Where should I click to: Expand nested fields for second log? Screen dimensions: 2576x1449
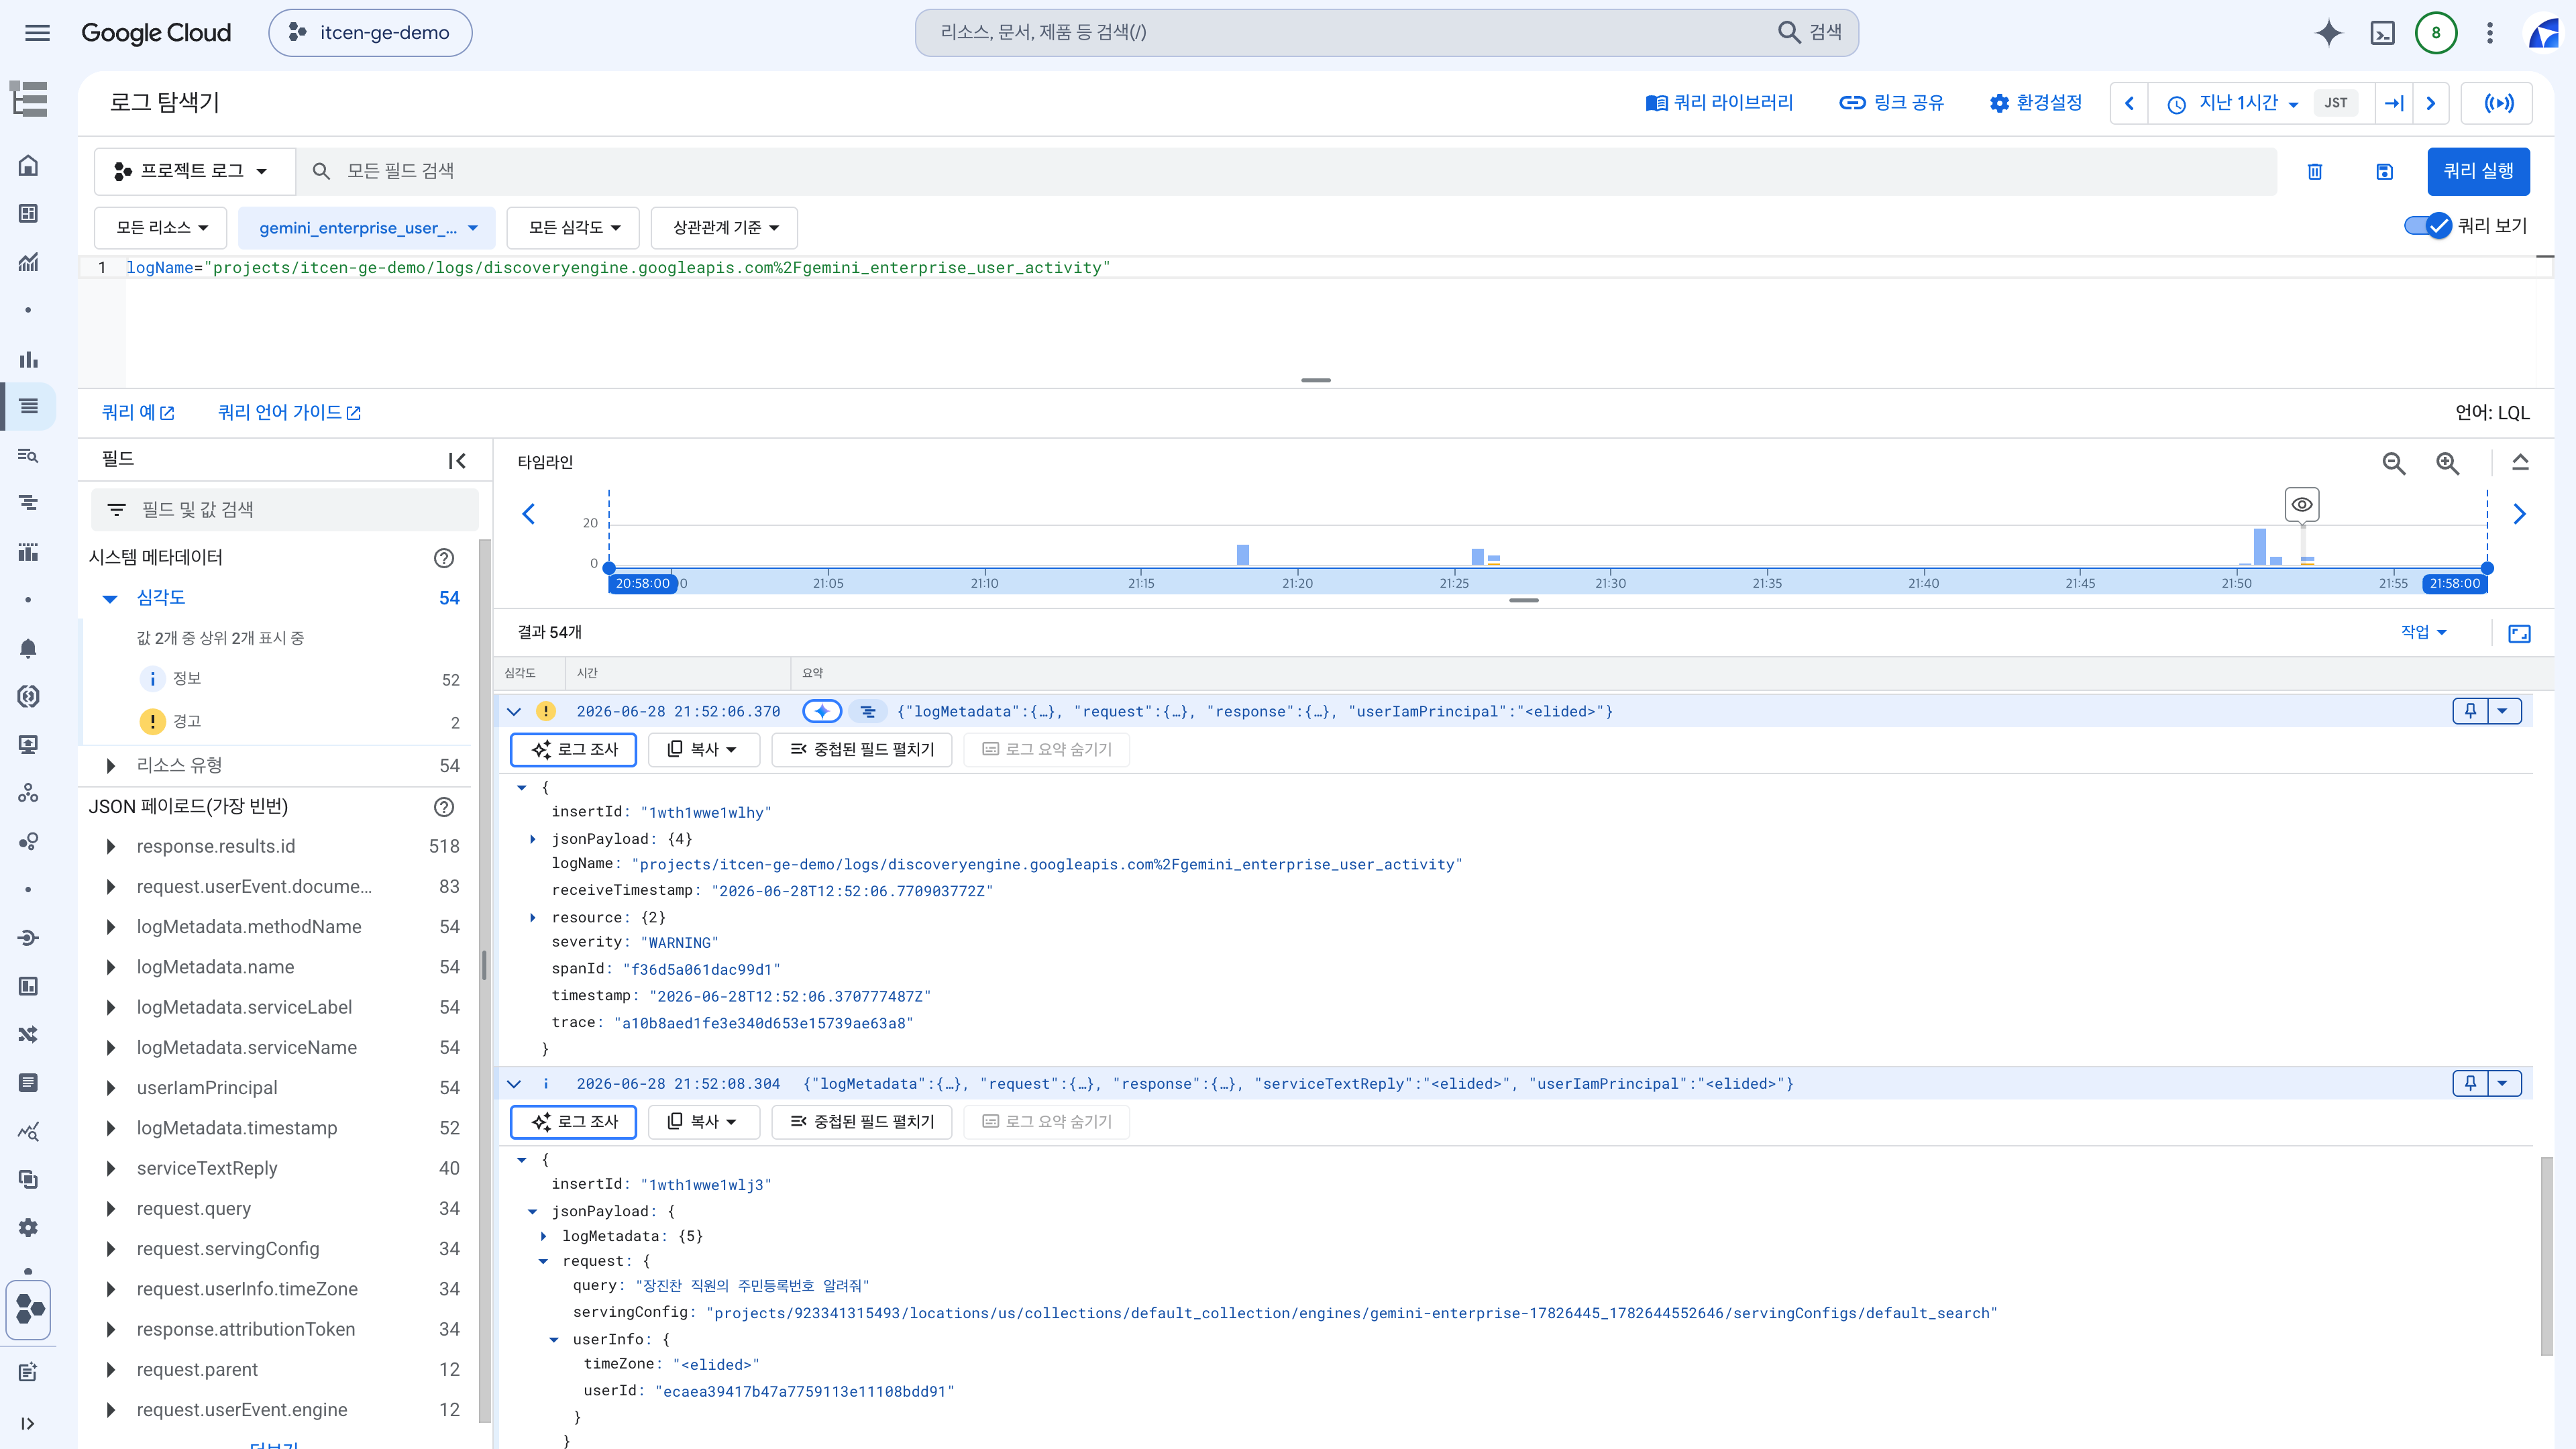coord(862,1121)
